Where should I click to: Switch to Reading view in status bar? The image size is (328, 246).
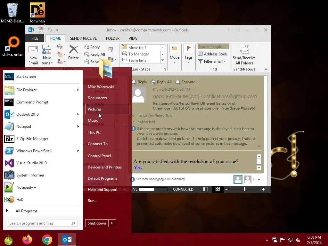(217, 189)
